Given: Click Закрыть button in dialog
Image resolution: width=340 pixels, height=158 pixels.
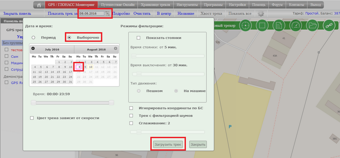Looking at the screenshot, I should coord(198,144).
